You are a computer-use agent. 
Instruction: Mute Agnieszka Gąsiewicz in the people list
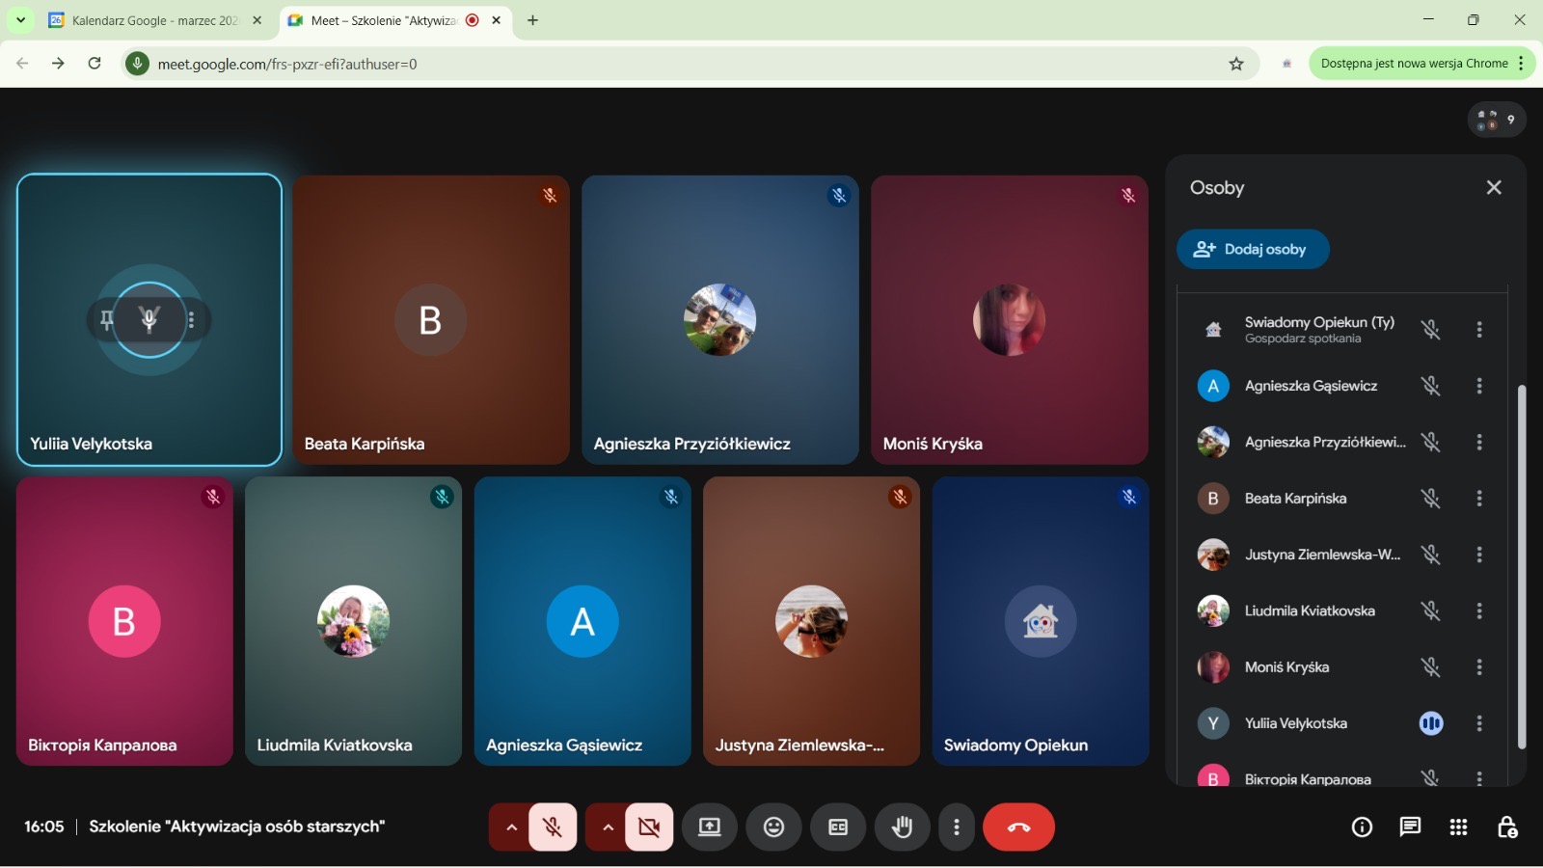click(1430, 386)
